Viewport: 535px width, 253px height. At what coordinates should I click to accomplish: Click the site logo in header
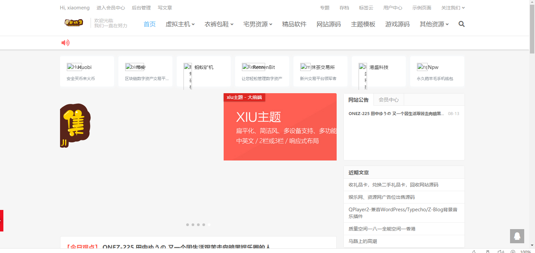74,23
